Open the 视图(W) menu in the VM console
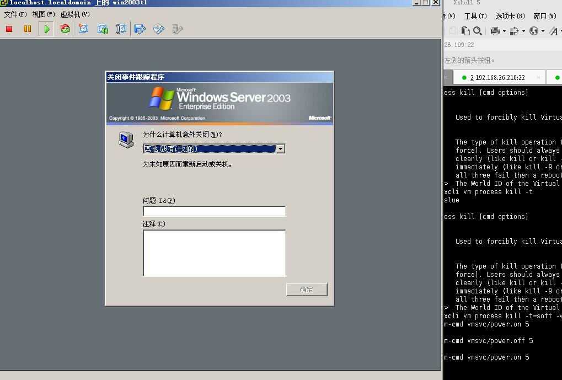The width and height of the screenshot is (562, 380). click(x=44, y=14)
